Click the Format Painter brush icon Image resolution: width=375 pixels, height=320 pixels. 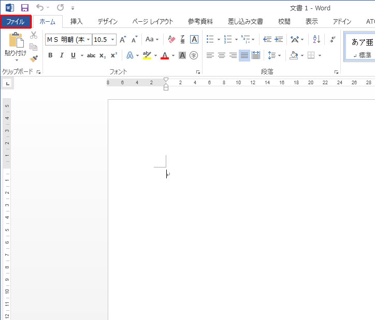click(x=34, y=58)
